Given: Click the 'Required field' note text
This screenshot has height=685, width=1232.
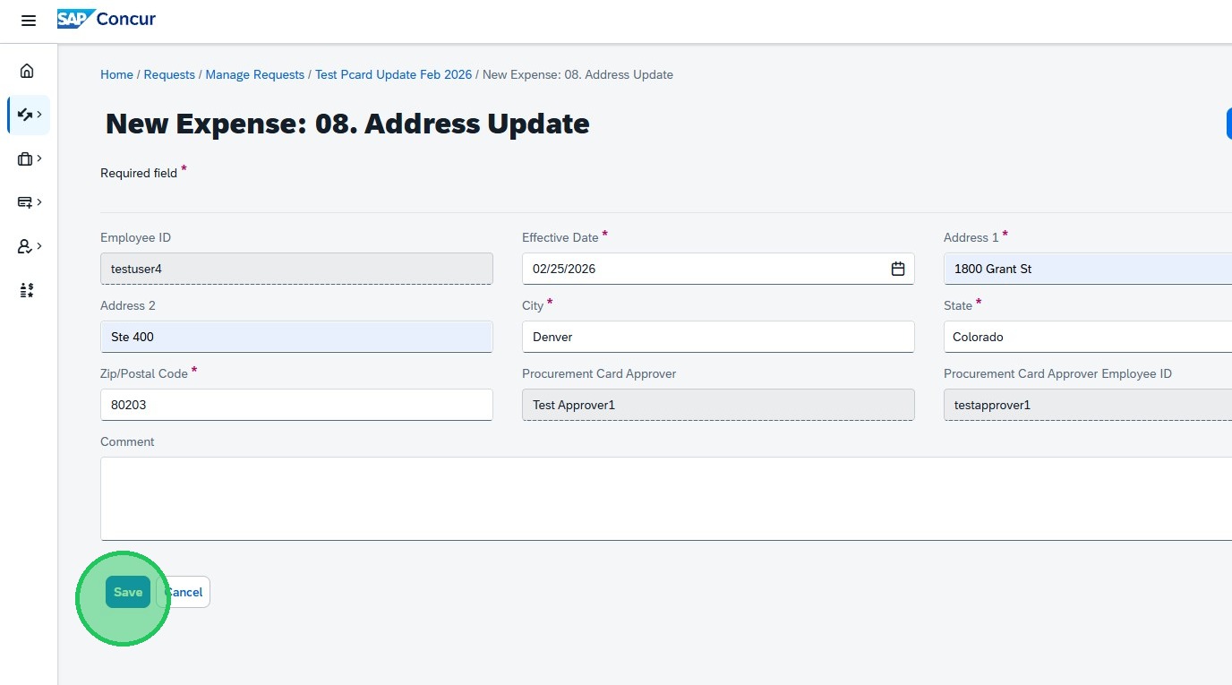Looking at the screenshot, I should (x=139, y=173).
